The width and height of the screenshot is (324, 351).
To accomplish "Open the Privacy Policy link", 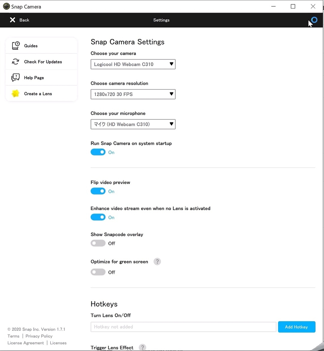I will click(x=39, y=336).
